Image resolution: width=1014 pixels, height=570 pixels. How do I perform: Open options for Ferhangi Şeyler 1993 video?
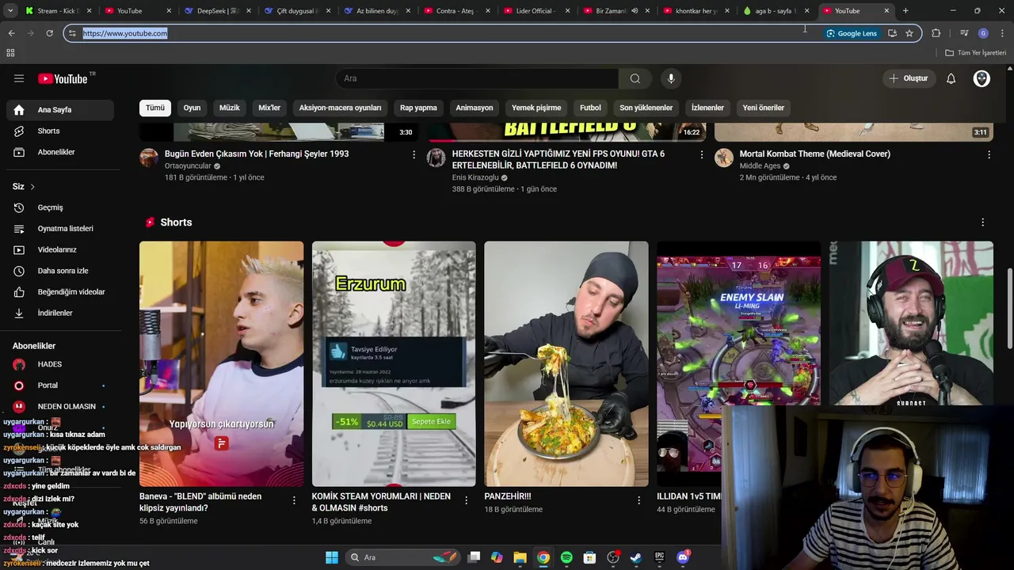414,155
